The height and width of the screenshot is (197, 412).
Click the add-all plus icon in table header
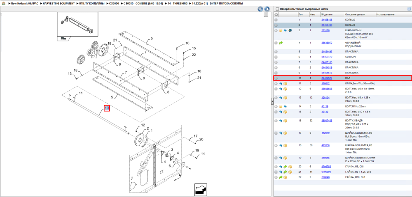pos(276,14)
